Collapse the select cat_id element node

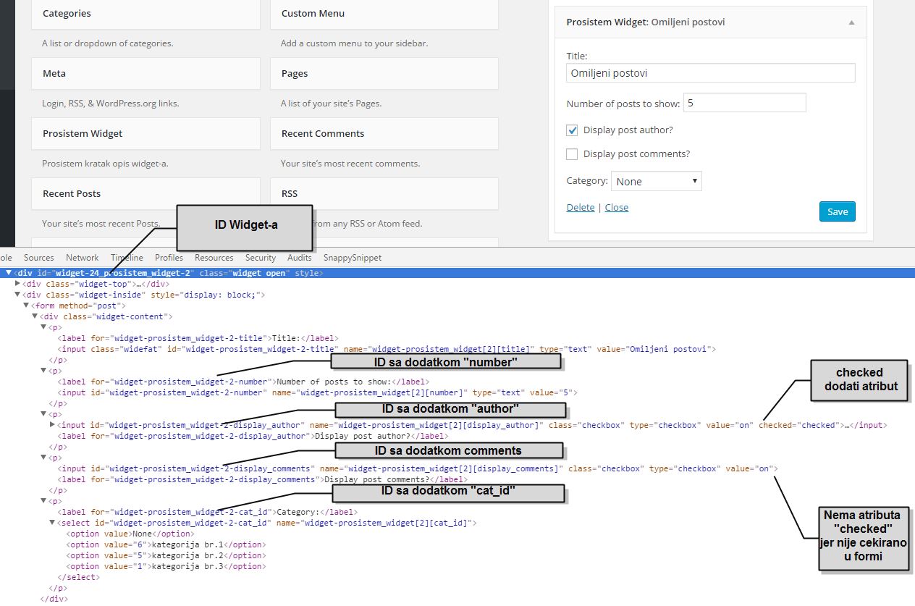(52, 523)
